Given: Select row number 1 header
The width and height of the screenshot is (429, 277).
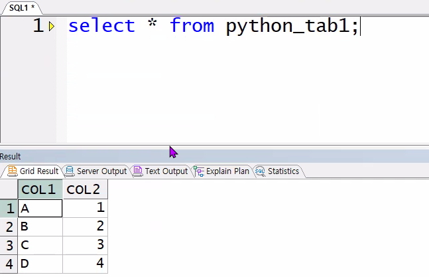Looking at the screenshot, I should [9, 208].
